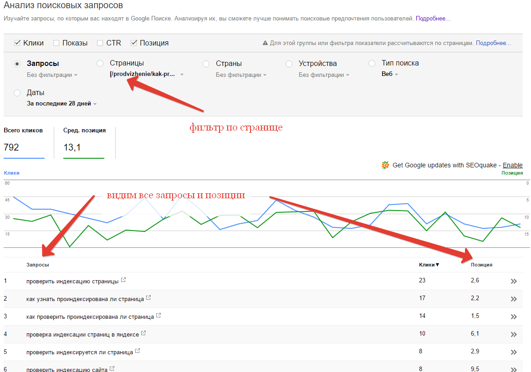Open the 'Веб' search type dropdown
The image size is (531, 372).
tap(390, 74)
